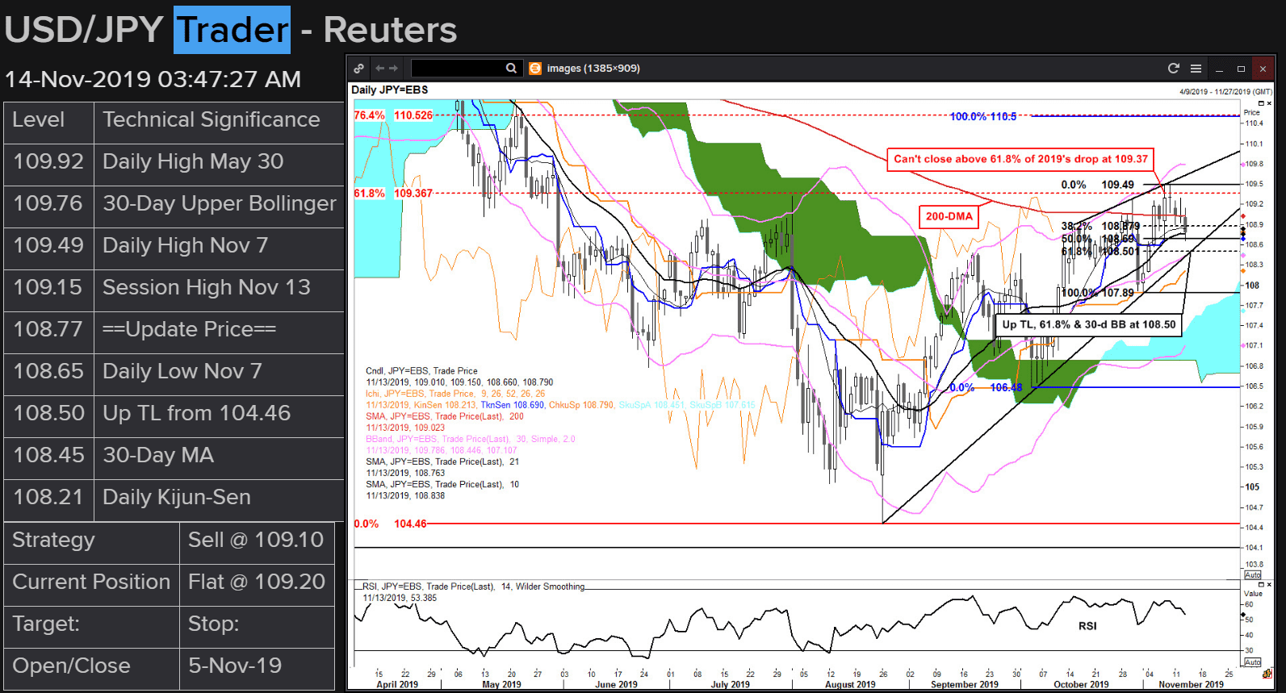Close the price chart pane
The width and height of the screenshot is (1286, 693).
coord(1269,103)
